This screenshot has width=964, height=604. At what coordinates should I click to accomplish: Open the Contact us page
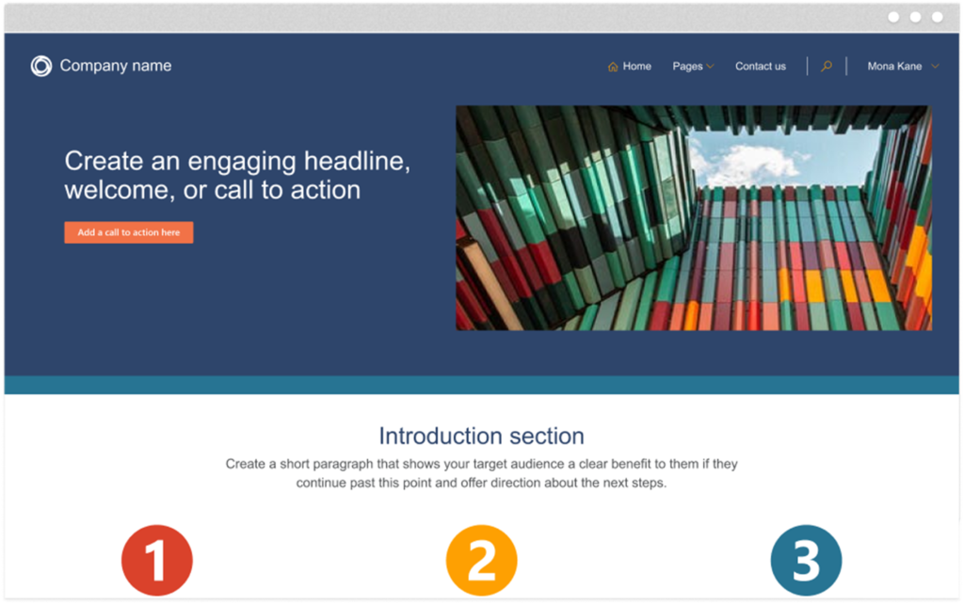[x=761, y=67]
